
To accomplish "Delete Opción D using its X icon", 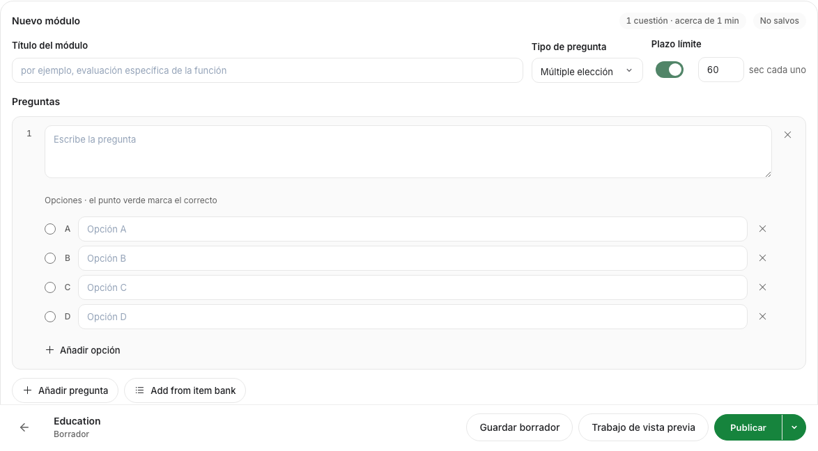I will tap(762, 317).
